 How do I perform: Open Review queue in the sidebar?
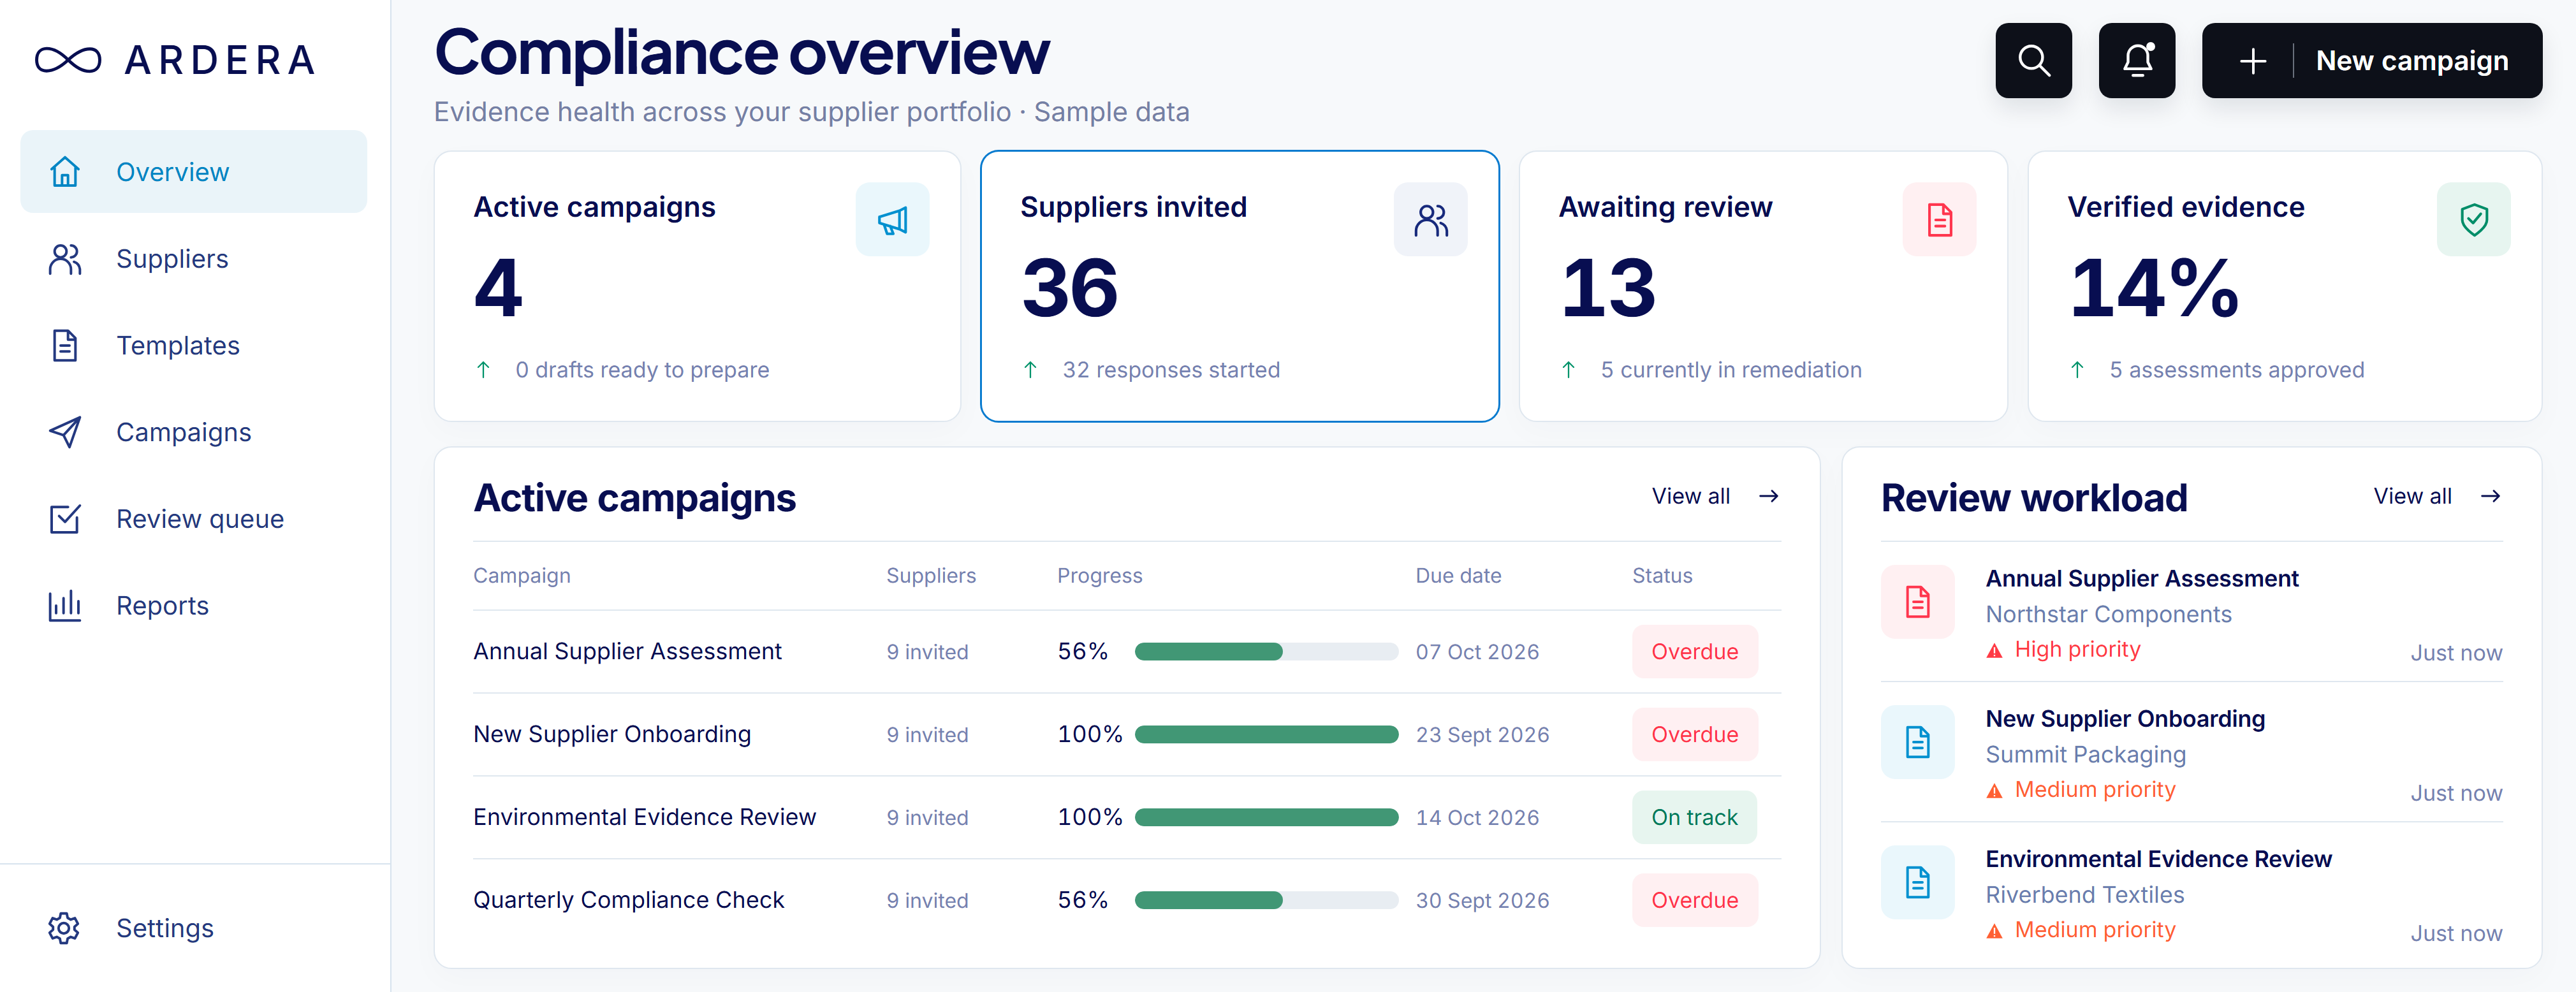pyautogui.click(x=194, y=518)
